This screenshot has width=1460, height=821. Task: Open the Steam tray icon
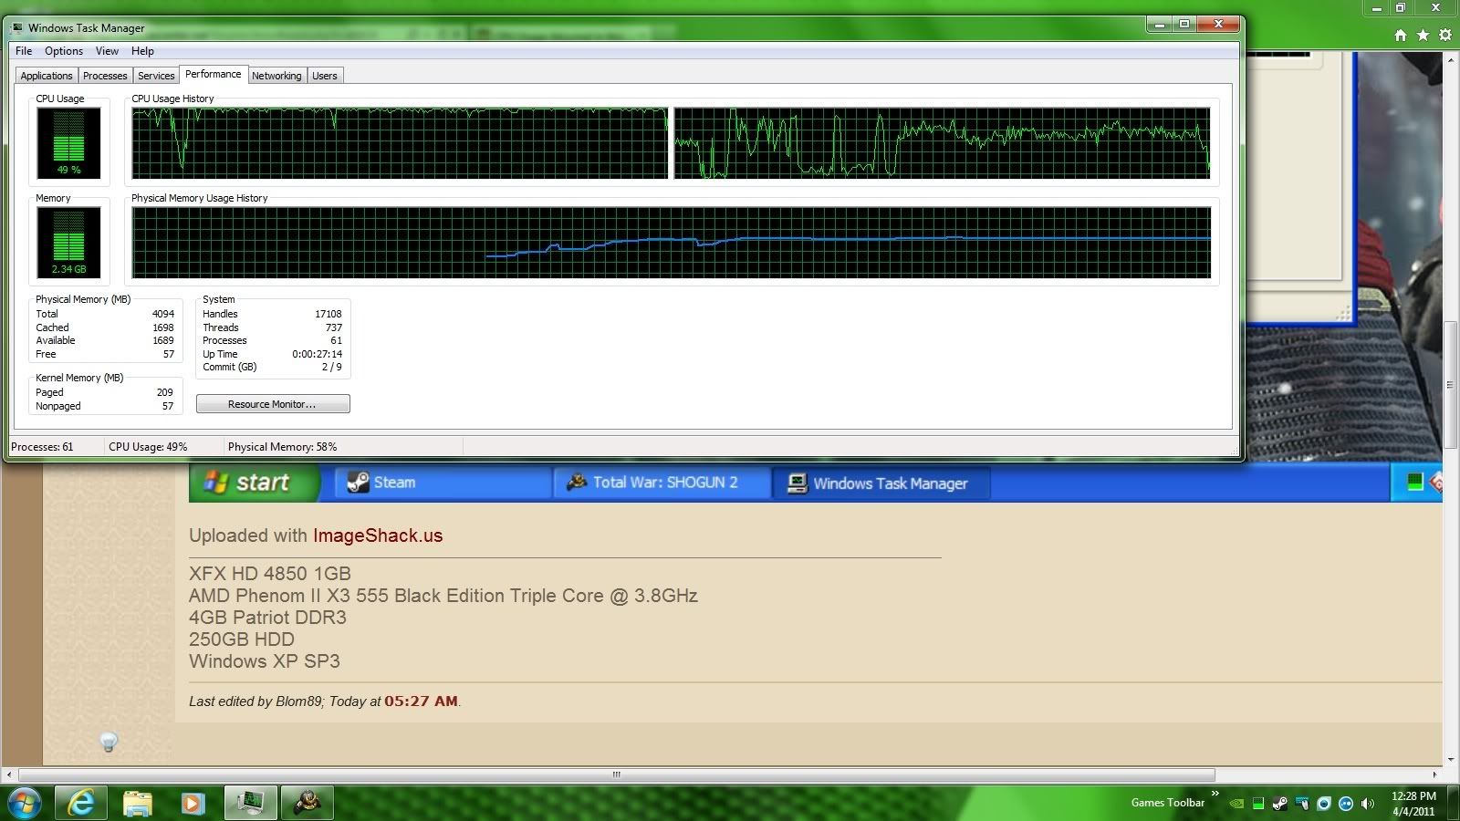point(1280,804)
